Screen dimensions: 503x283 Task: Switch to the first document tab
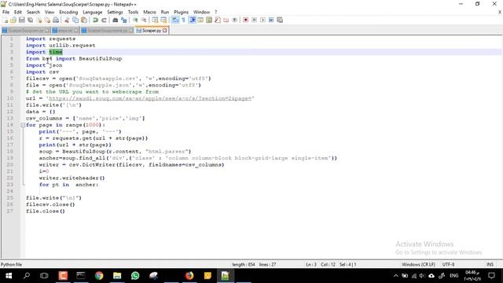(26, 31)
